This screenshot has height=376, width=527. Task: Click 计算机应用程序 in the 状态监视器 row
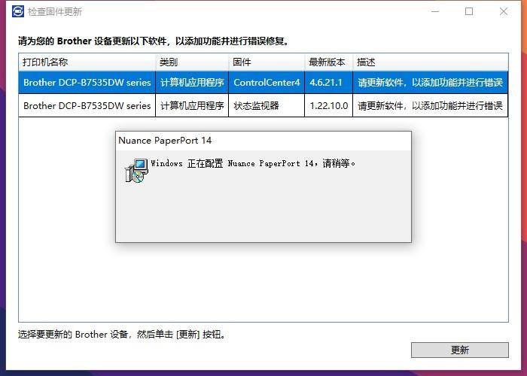192,106
